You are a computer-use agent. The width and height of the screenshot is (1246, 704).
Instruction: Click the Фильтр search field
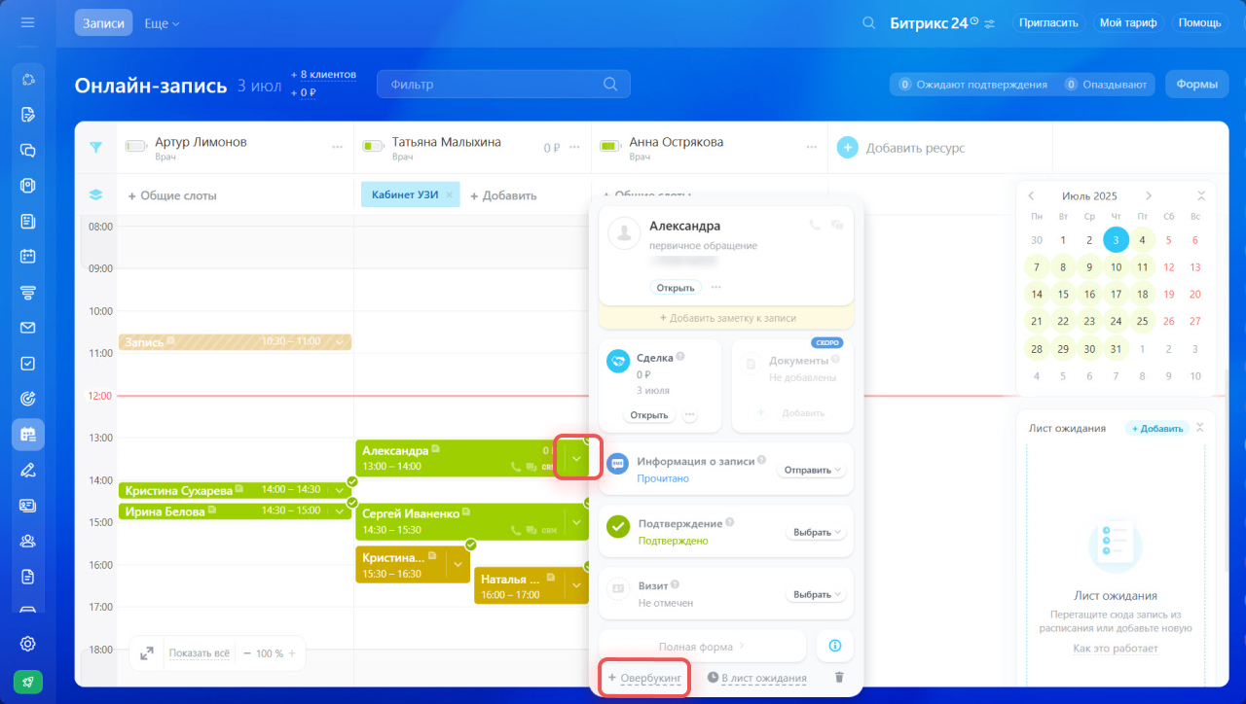coord(492,85)
